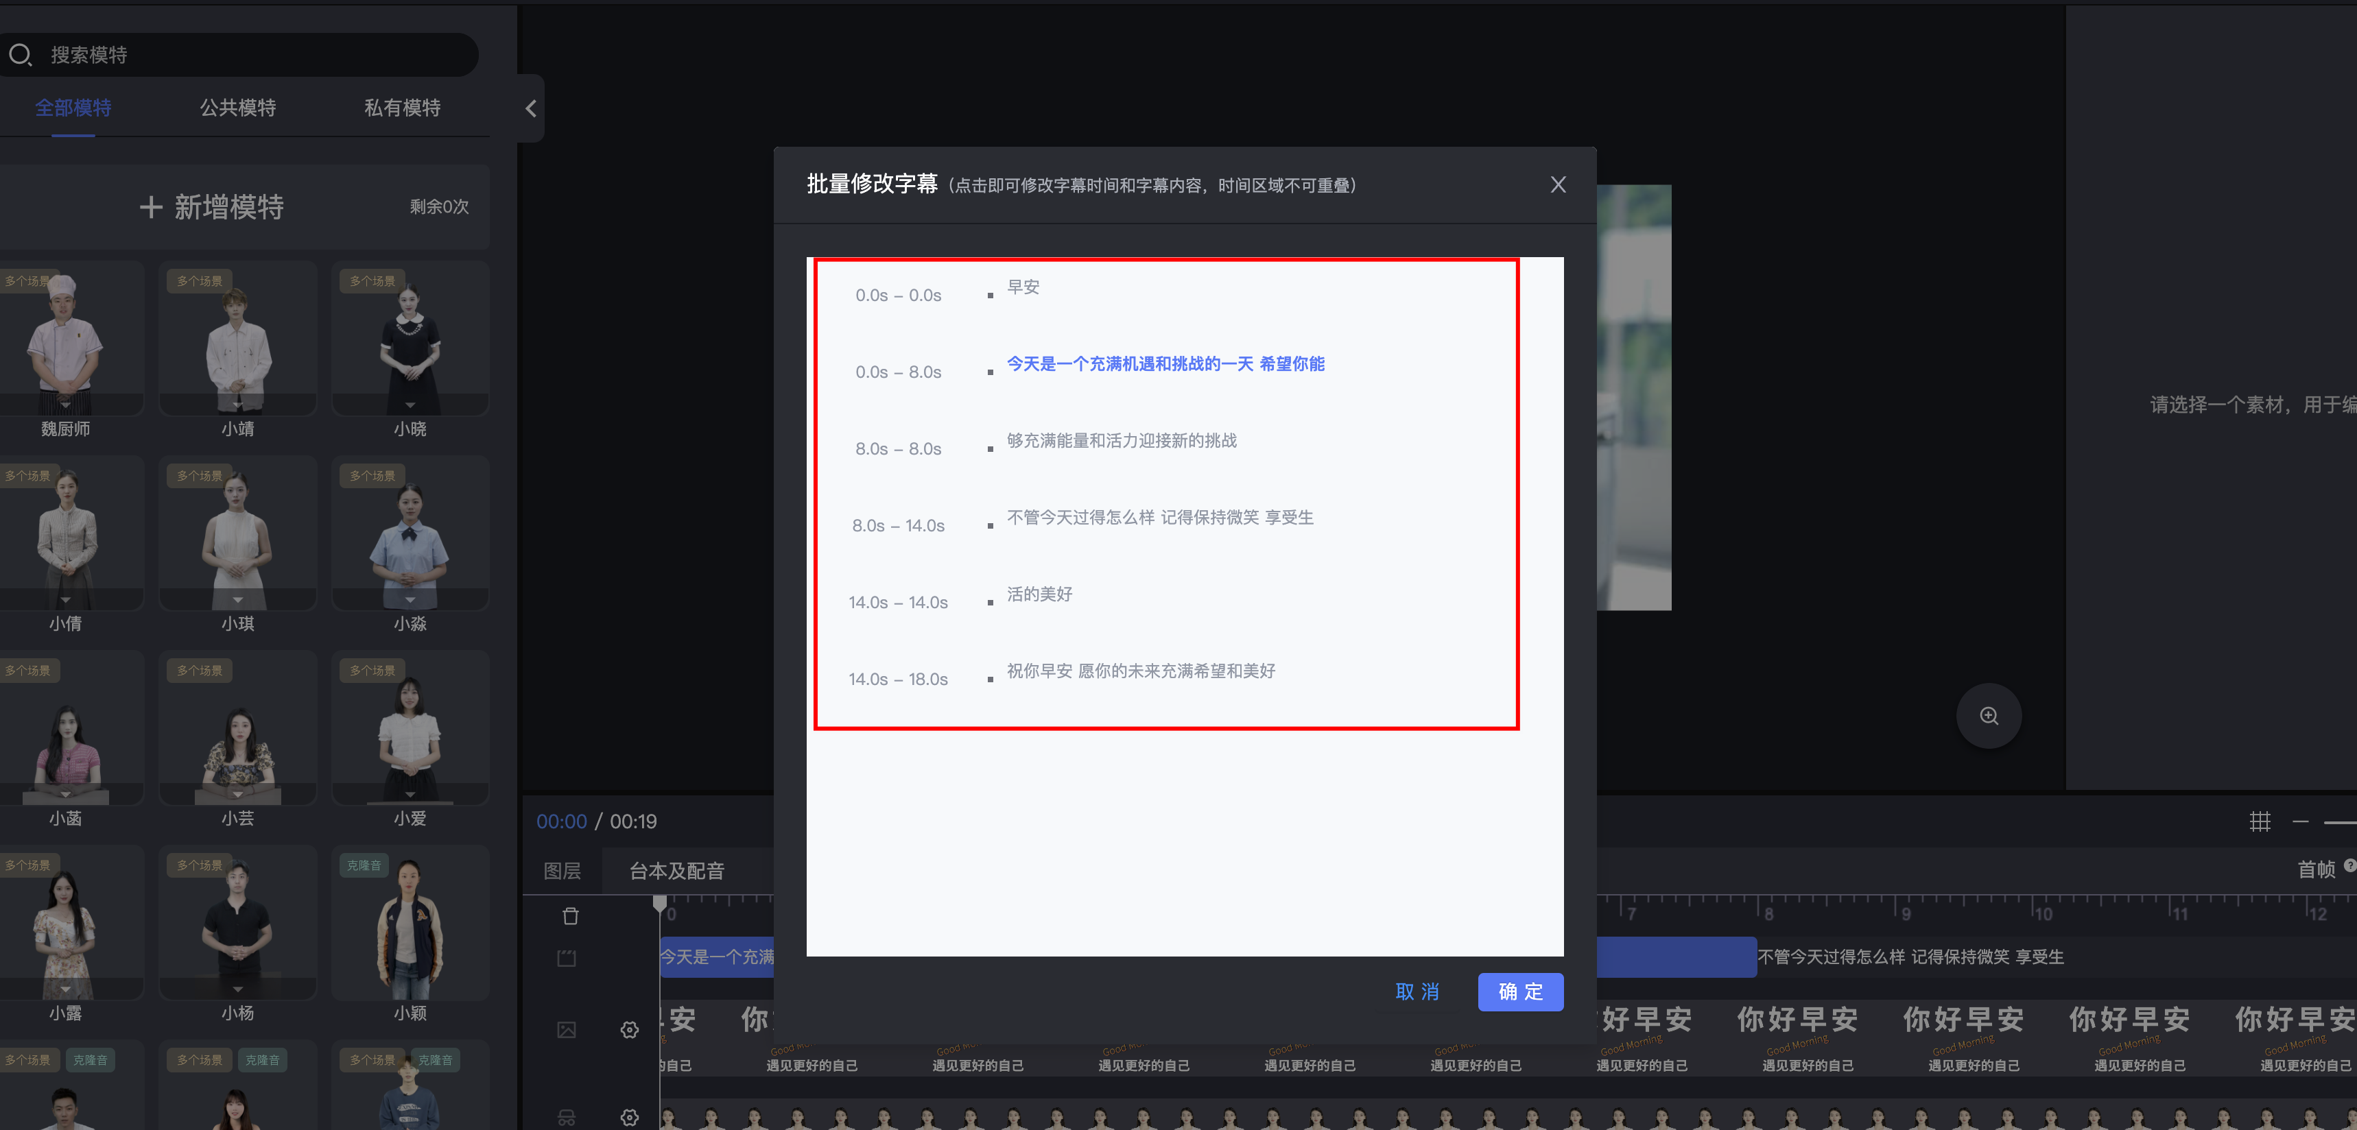Edit subtitle 不管今天过得怎么样 记得保持微笑 享受生 in dialog
The image size is (2357, 1130).
[x=1160, y=518]
